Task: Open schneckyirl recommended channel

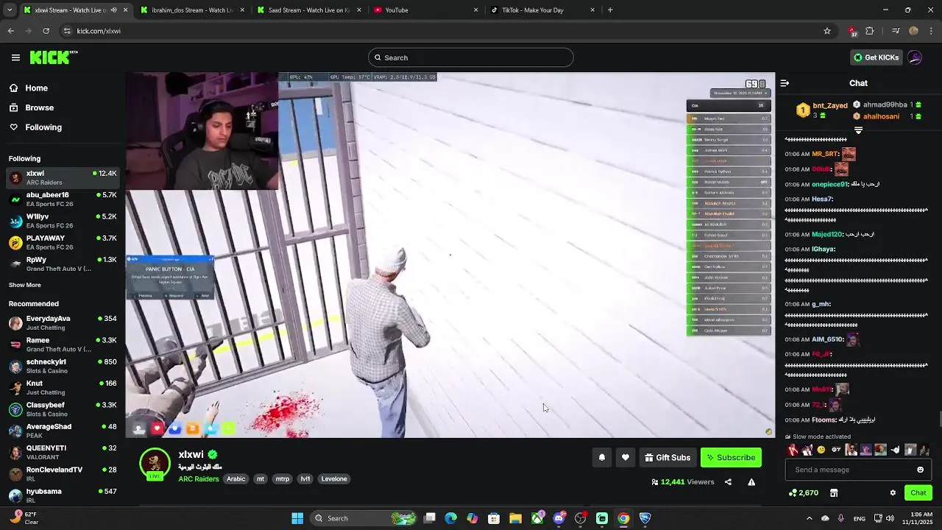Action: [x=63, y=366]
